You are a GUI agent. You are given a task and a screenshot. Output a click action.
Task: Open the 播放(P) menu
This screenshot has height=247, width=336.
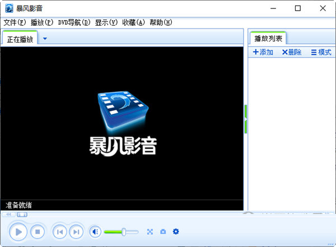pos(42,22)
